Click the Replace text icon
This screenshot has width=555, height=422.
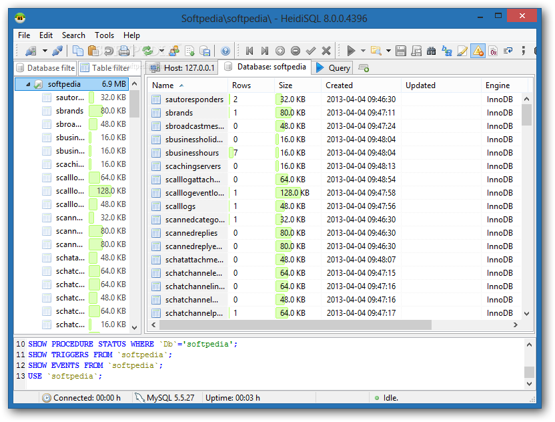pyautogui.click(x=447, y=51)
